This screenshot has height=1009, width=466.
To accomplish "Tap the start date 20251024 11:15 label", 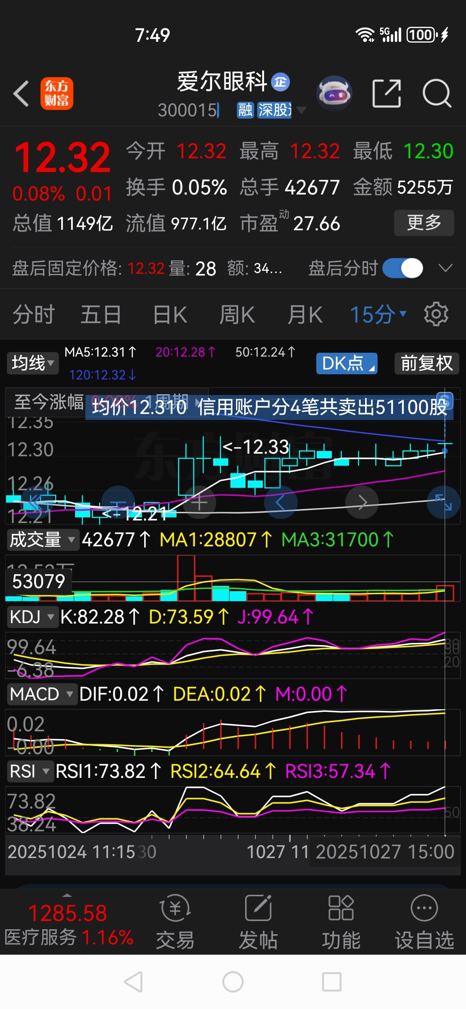I will 72,852.
